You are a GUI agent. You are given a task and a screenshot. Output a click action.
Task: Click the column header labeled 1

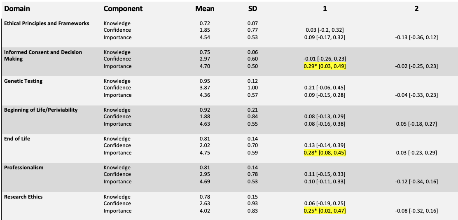coord(325,9)
